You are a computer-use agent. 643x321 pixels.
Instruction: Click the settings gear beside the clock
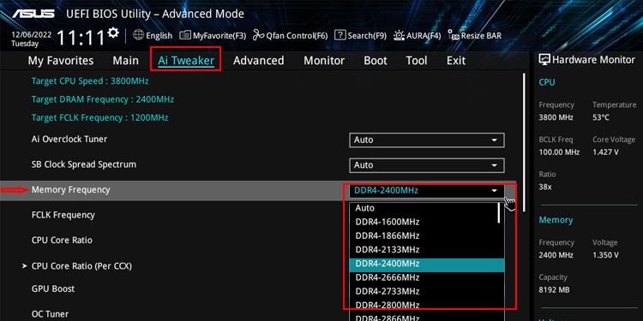(x=113, y=33)
